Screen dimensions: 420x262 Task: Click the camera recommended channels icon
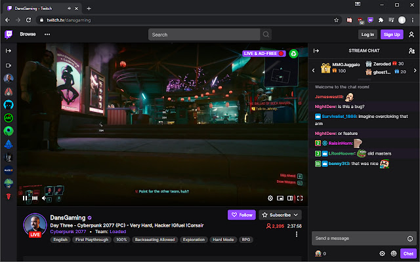(x=9, y=65)
